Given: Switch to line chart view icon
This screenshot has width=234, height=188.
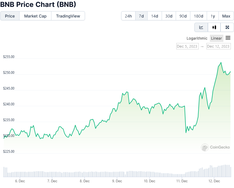Looking at the screenshot, I should 201,27.
